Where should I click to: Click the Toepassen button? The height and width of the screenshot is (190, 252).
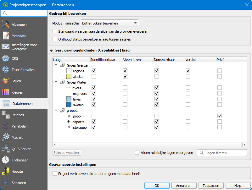(211, 186)
